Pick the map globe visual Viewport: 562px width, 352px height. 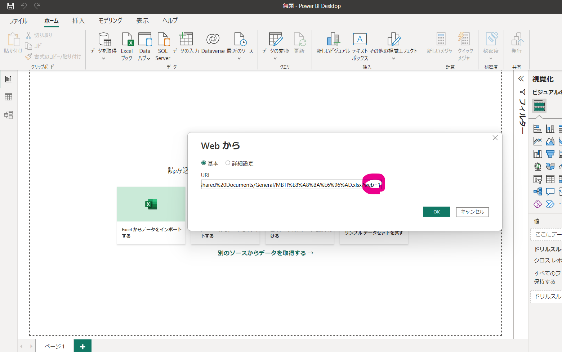[x=538, y=166]
